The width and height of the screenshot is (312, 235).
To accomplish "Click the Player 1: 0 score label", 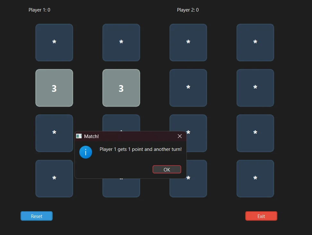I will click(39, 10).
